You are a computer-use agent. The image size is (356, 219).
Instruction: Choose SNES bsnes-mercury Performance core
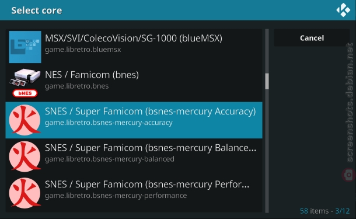point(134,193)
